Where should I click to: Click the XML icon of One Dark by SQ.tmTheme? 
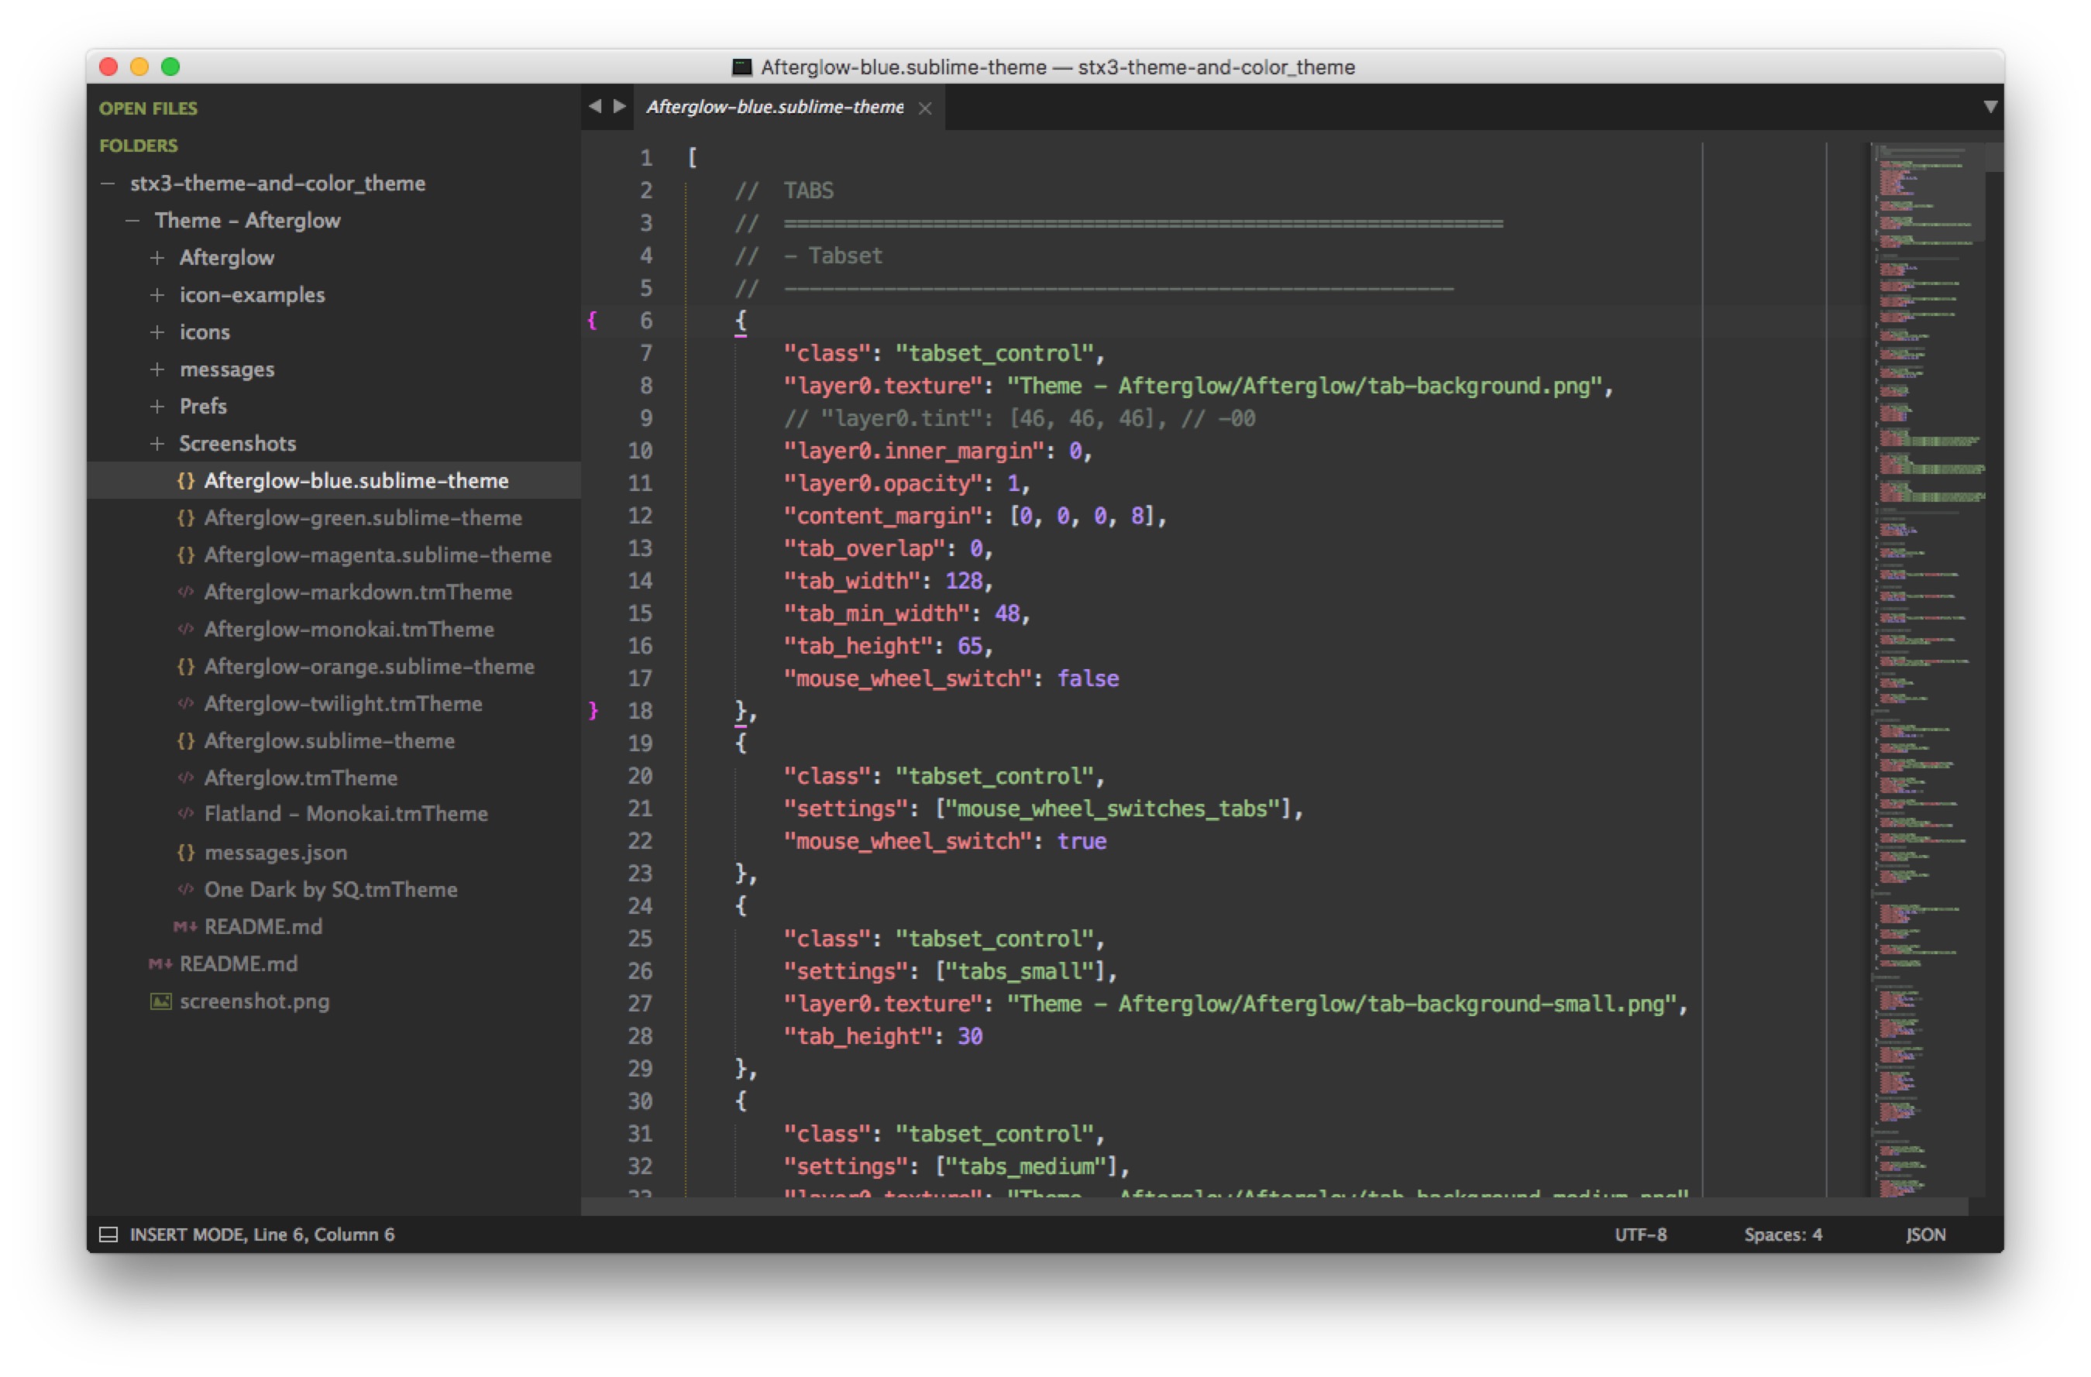coord(185,889)
